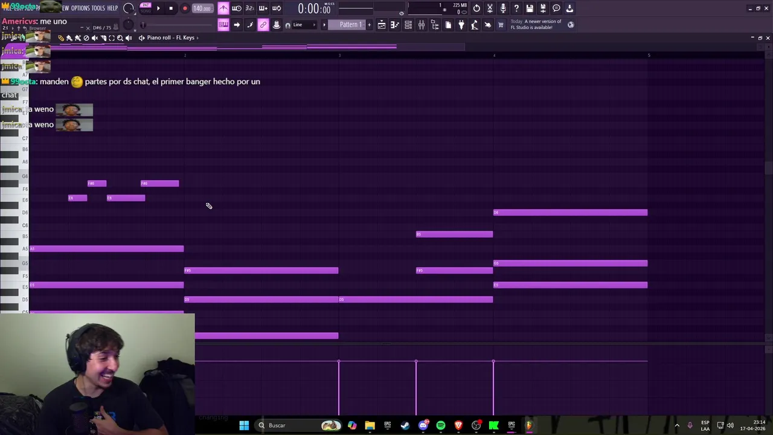Toggle typing keyboard to piano
The height and width of the screenshot is (435, 773).
coord(223,25)
